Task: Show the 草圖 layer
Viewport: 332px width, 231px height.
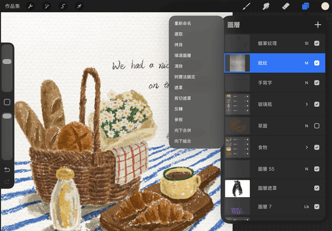Action: point(316,126)
